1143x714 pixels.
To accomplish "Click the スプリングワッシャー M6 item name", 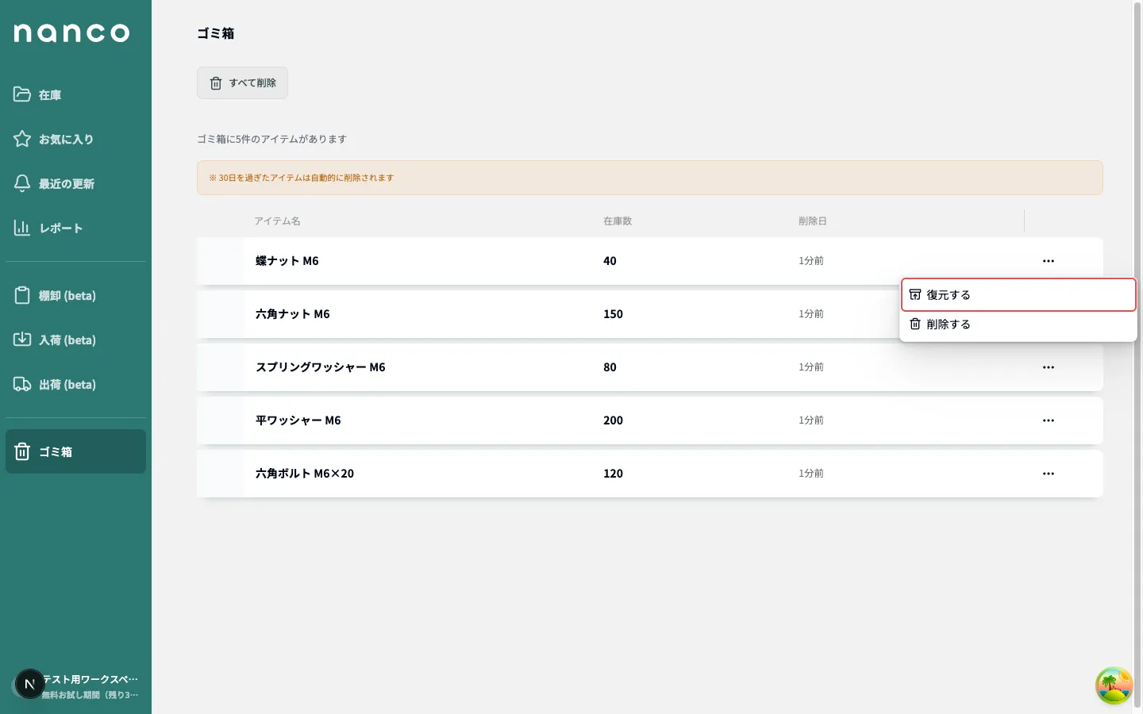I will pyautogui.click(x=320, y=367).
